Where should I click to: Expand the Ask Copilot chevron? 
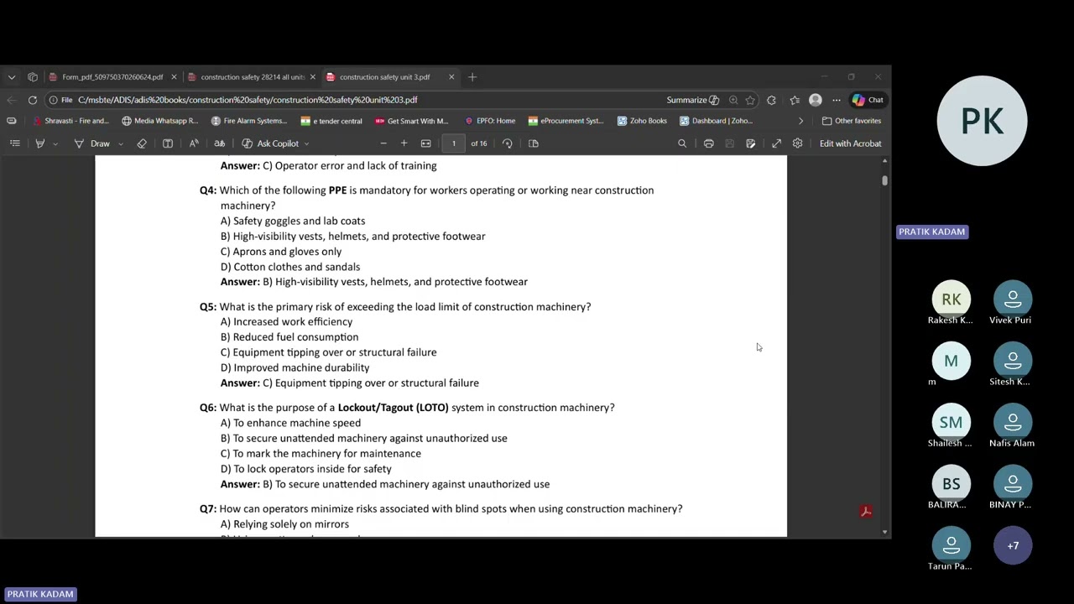point(306,144)
